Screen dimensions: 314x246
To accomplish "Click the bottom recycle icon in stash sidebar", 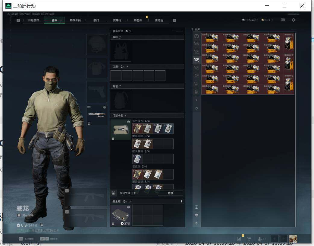I will (x=196, y=223).
